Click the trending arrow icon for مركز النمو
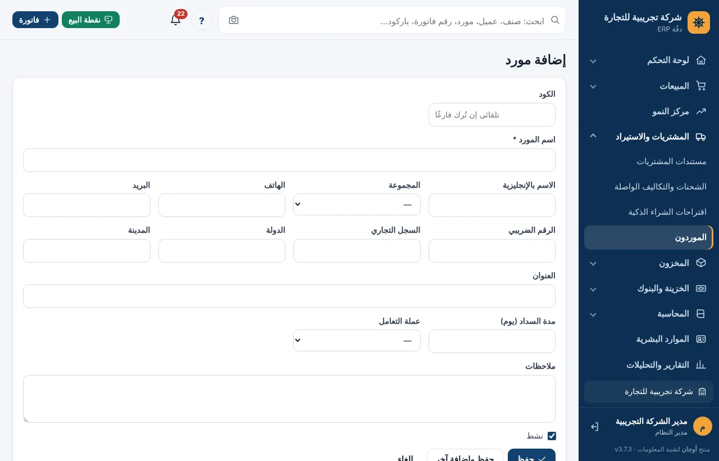This screenshot has width=719, height=461. coord(701,111)
